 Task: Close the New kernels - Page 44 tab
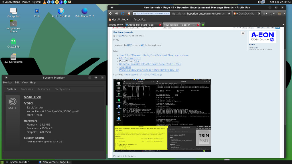point(198,25)
